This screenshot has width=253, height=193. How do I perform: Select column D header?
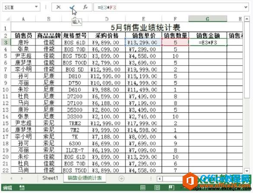click(107, 19)
